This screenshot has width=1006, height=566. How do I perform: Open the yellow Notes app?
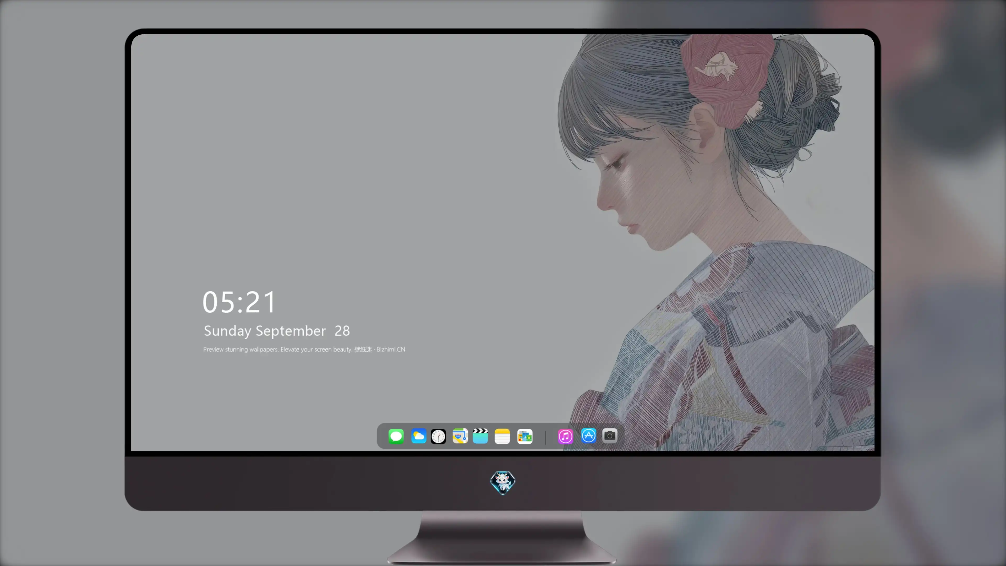coord(502,436)
